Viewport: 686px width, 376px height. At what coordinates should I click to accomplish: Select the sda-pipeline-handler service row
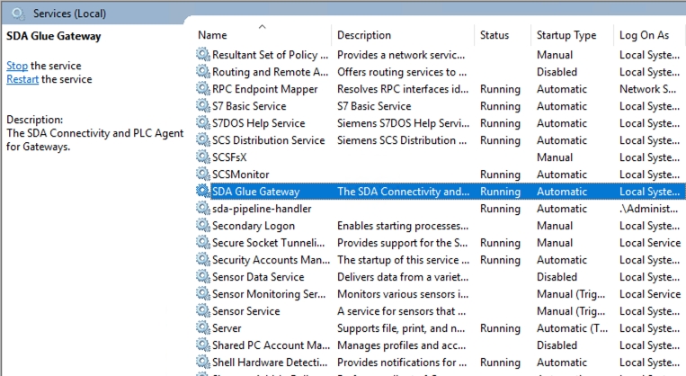click(262, 209)
